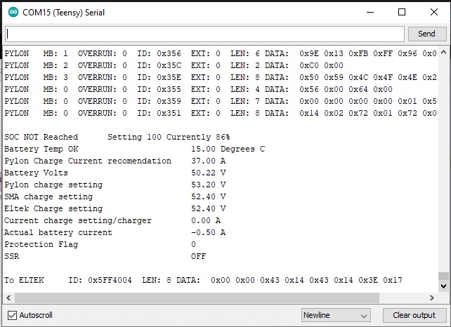Click the 'COM15 (Teensy) Serial' window title
Image resolution: width=451 pixels, height=327 pixels.
[x=63, y=13]
